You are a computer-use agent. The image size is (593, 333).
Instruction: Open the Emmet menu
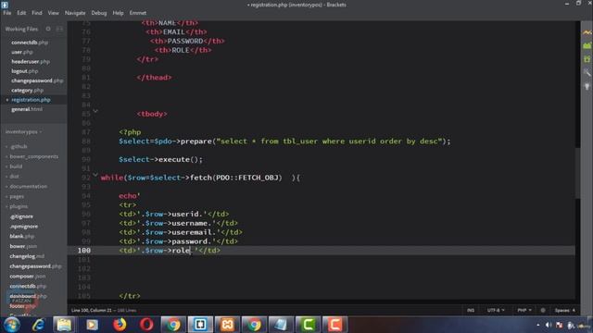pyautogui.click(x=138, y=13)
